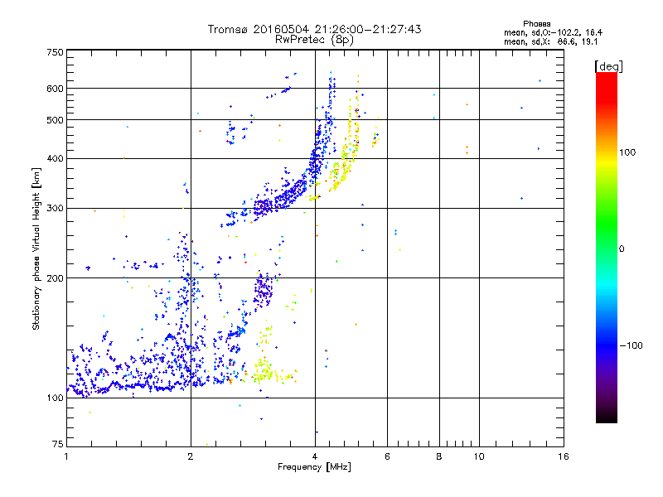Image resolution: width=663 pixels, height=497 pixels.
Task: Click the '0' colorbar tick label
Action: coord(622,249)
